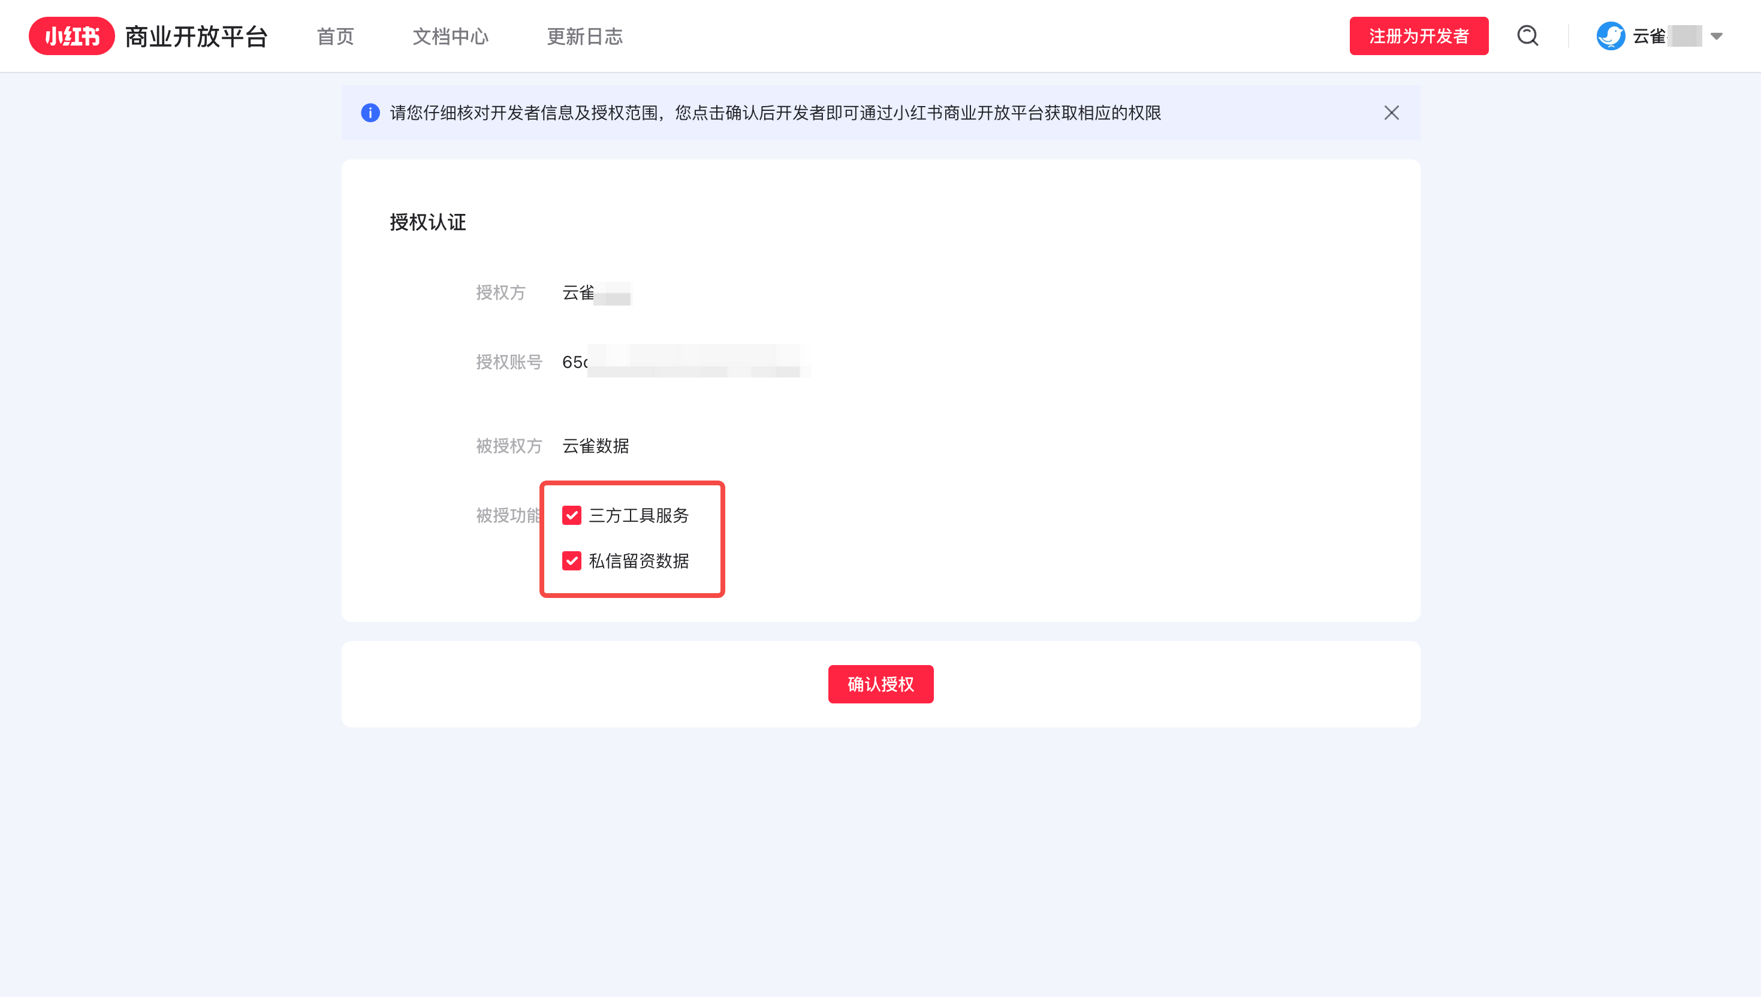Click the blurred 授权账号 field value

(685, 361)
